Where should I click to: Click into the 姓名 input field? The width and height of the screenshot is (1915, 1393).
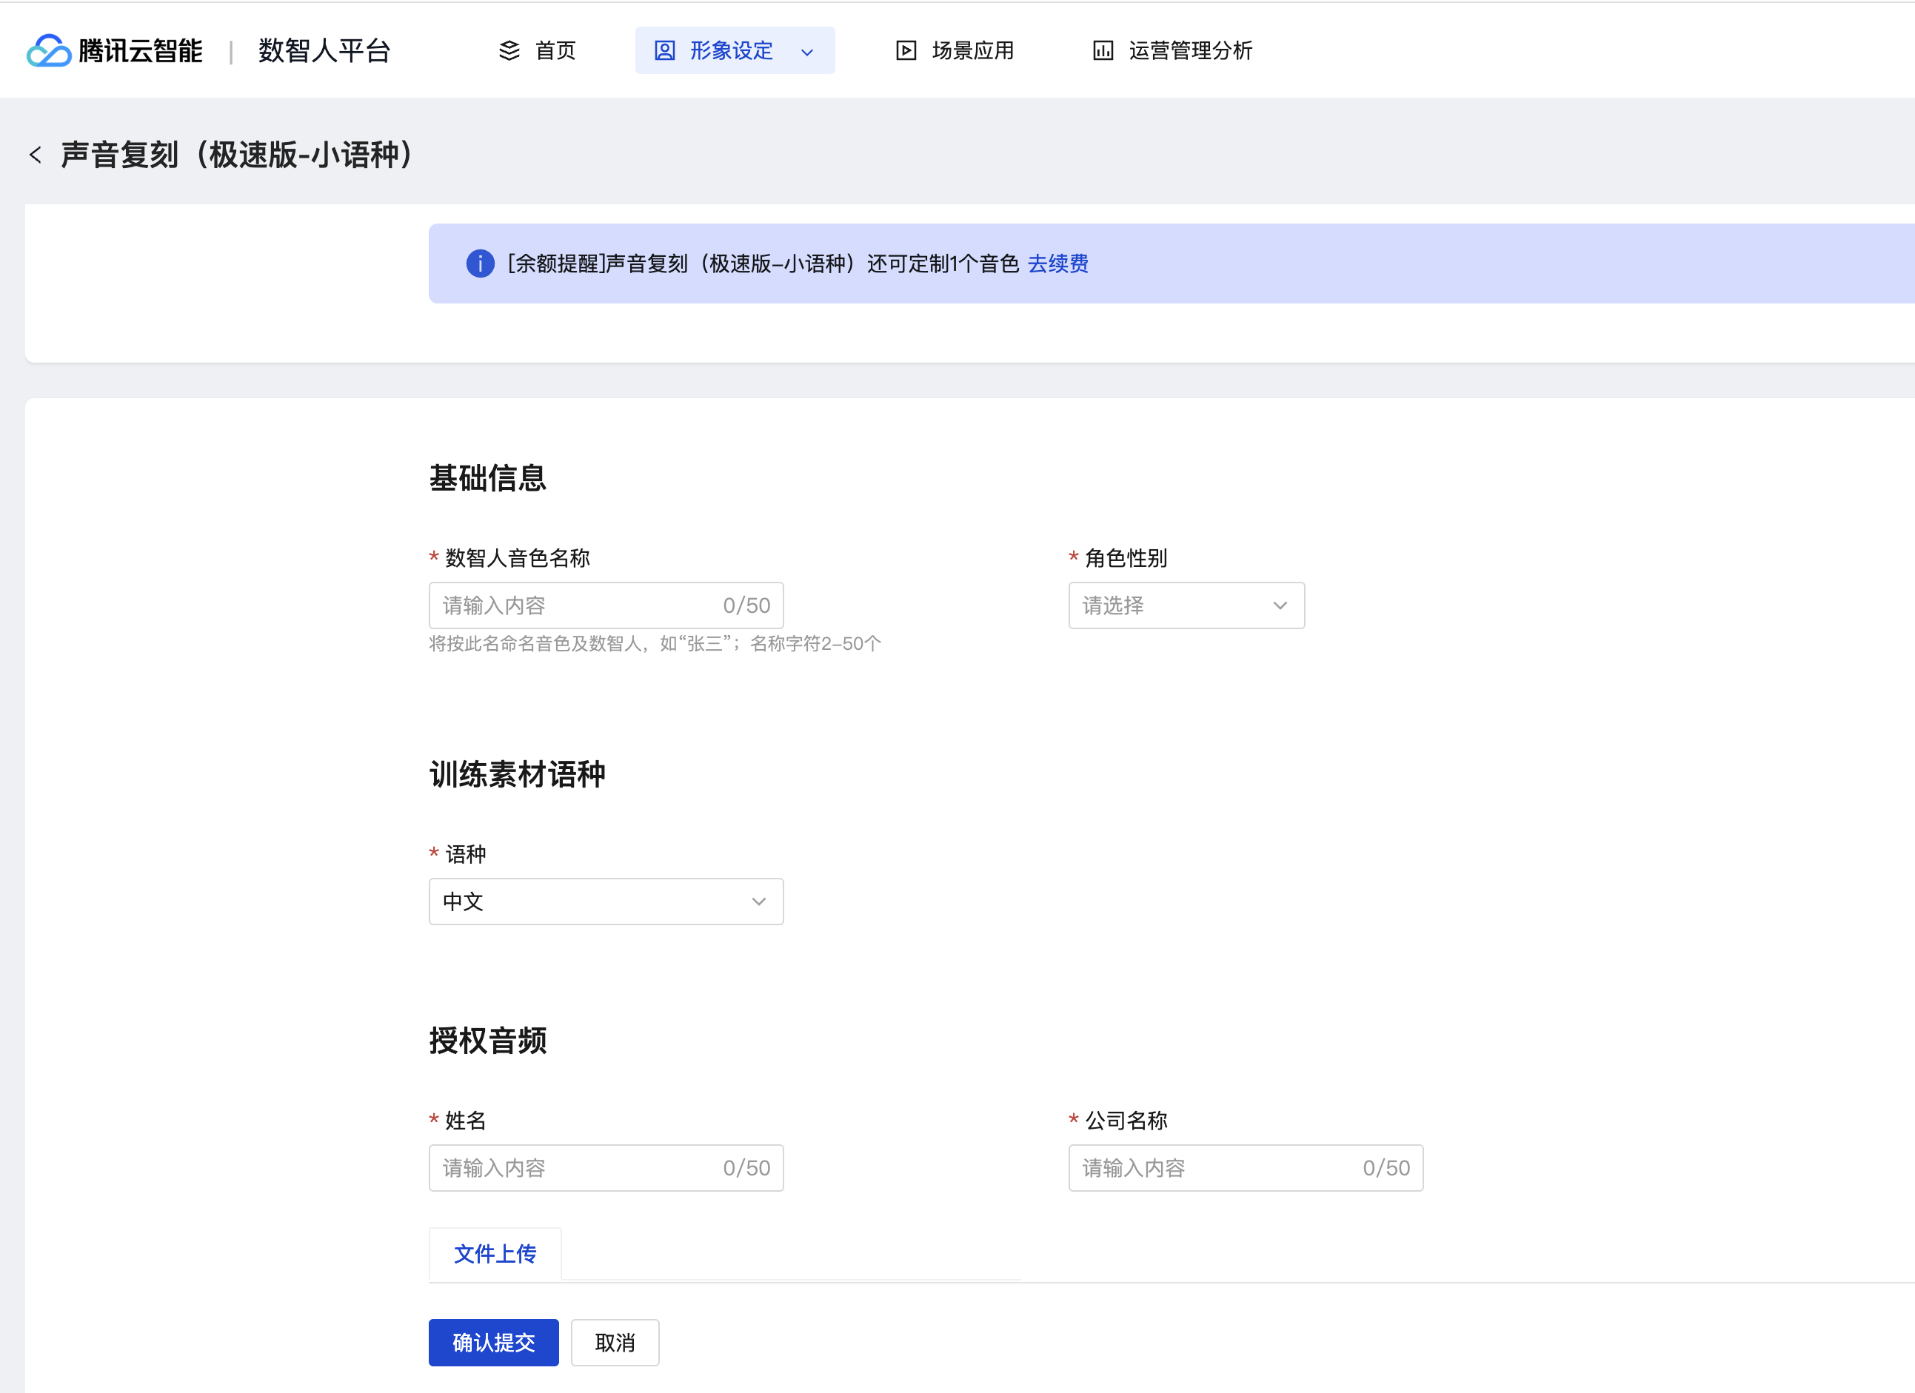[574, 1167]
